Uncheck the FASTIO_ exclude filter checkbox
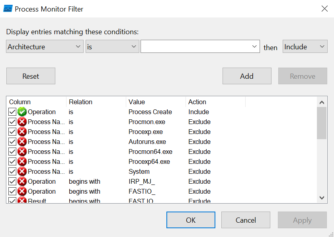 click(x=12, y=192)
